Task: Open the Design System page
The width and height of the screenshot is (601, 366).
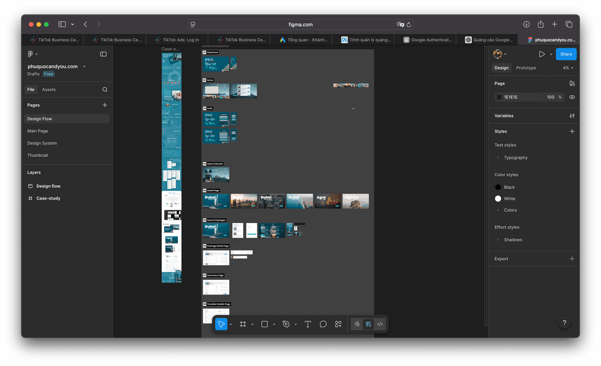Action: 42,143
